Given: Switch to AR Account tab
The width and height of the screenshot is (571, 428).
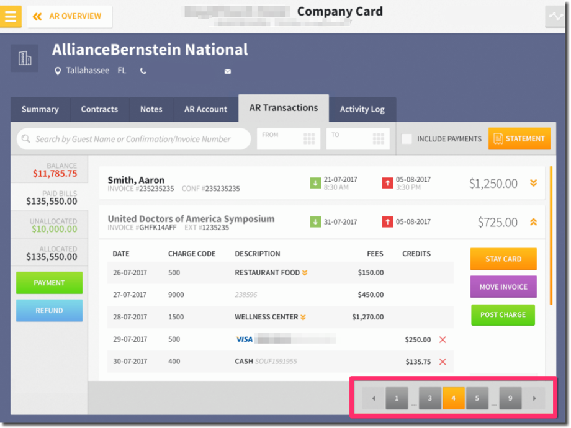Looking at the screenshot, I should pyautogui.click(x=206, y=109).
